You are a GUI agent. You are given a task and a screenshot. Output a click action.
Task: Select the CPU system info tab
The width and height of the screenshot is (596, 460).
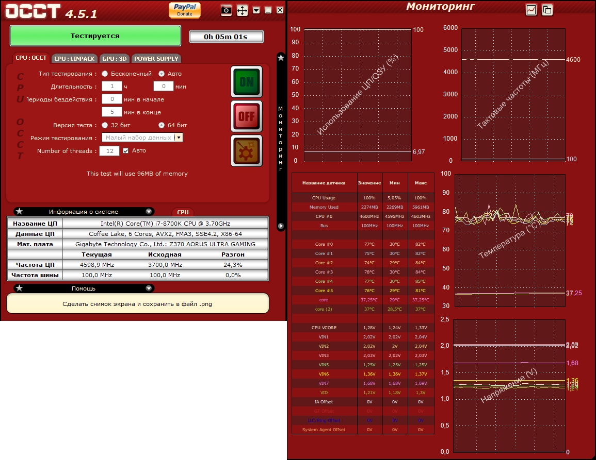183,212
